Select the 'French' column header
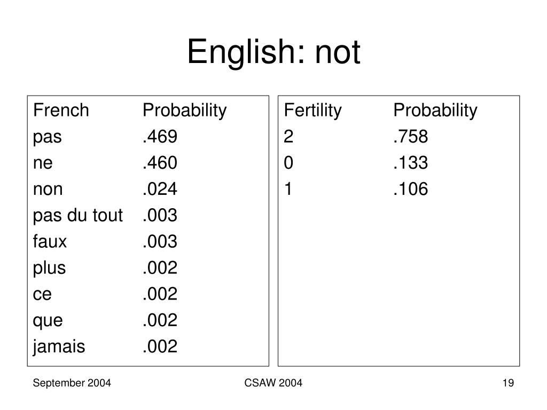 (61, 110)
